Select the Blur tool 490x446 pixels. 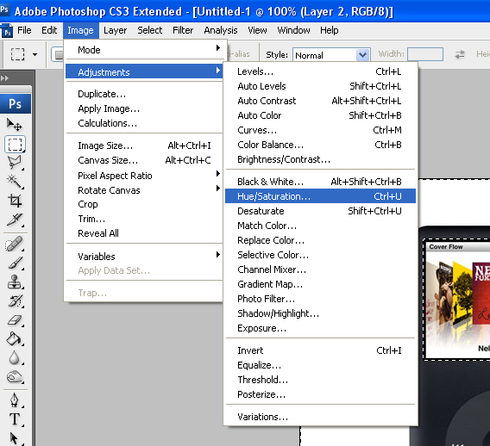pos(15,358)
